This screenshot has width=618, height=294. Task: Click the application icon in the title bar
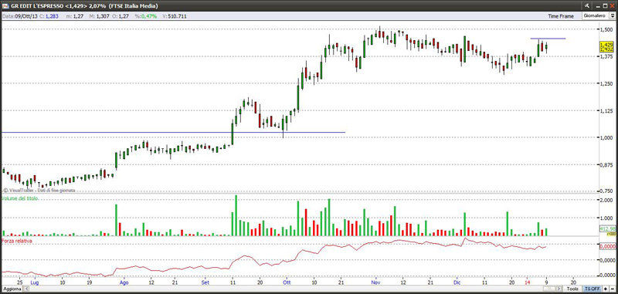pos(5,5)
